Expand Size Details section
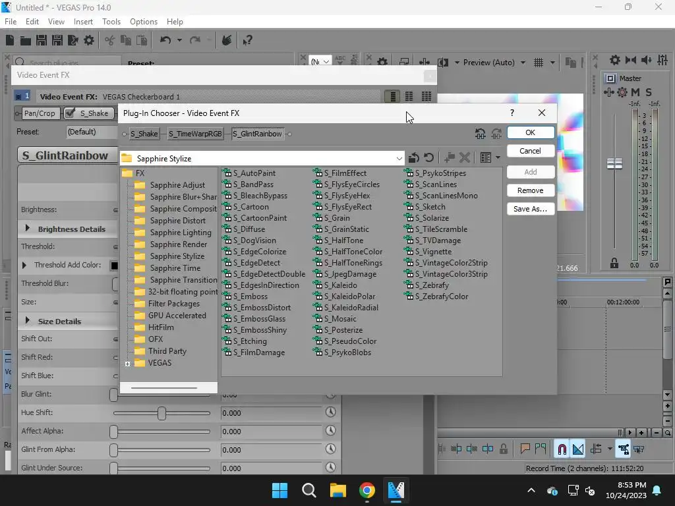675x506 pixels. click(28, 321)
